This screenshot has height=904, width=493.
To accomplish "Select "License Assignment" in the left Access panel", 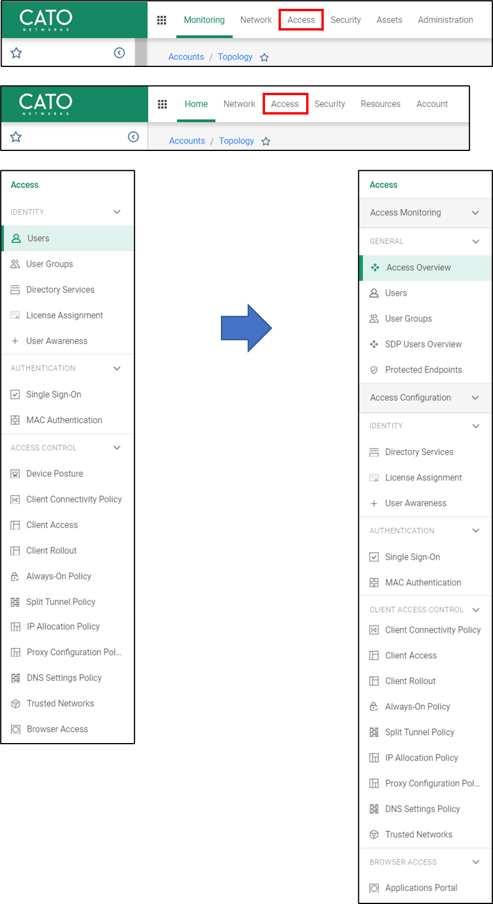I will [68, 315].
